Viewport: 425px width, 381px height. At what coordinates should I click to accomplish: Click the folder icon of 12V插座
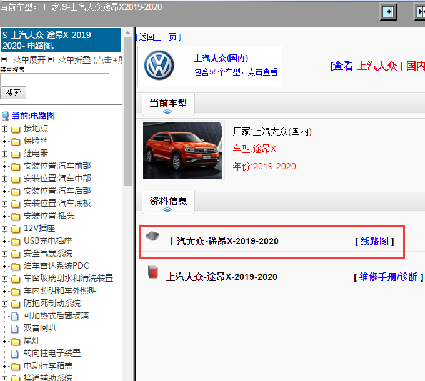16,229
